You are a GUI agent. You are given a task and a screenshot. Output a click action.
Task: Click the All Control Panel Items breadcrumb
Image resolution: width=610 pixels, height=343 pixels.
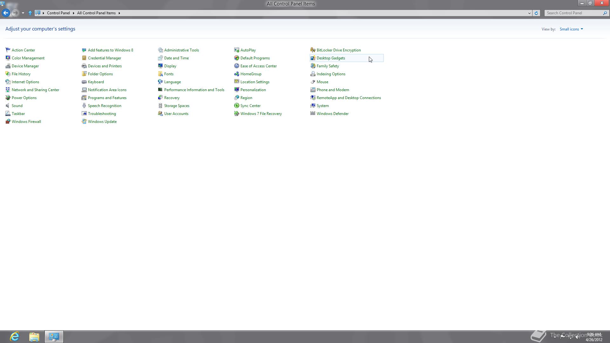click(x=96, y=13)
